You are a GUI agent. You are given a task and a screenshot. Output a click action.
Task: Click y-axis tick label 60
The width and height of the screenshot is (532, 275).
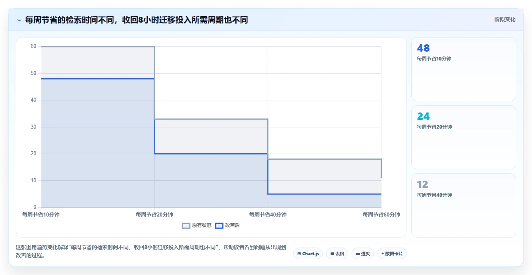coord(34,46)
